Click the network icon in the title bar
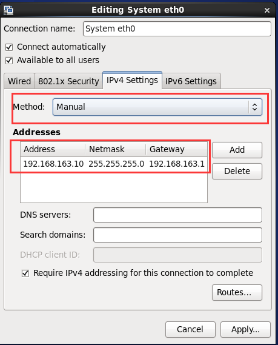278x345 pixels. pyautogui.click(x=8, y=10)
